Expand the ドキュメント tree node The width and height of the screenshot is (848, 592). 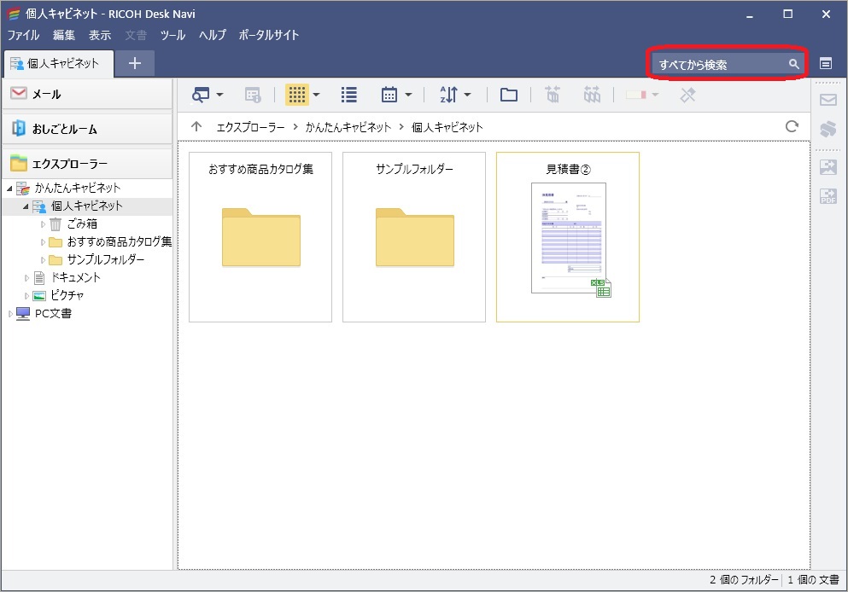[x=27, y=277]
